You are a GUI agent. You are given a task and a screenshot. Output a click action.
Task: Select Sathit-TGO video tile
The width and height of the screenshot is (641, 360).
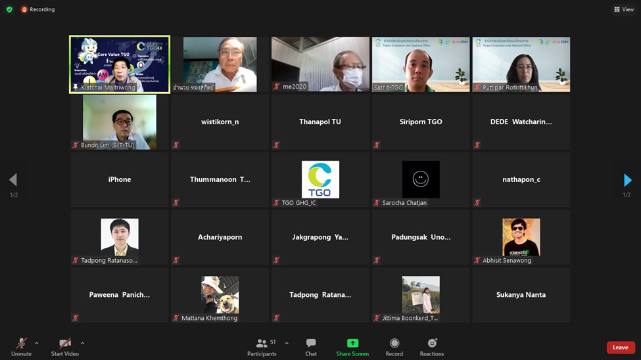click(421, 64)
